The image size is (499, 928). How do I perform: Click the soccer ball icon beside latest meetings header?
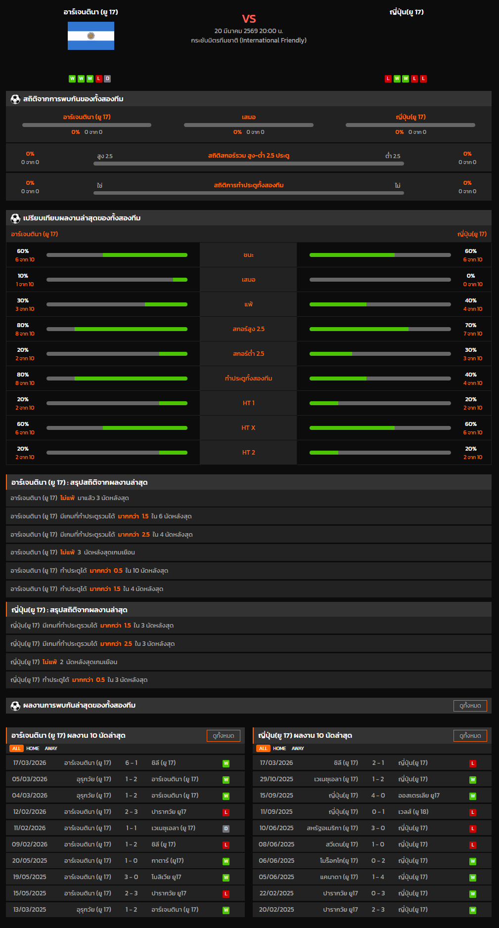(15, 706)
